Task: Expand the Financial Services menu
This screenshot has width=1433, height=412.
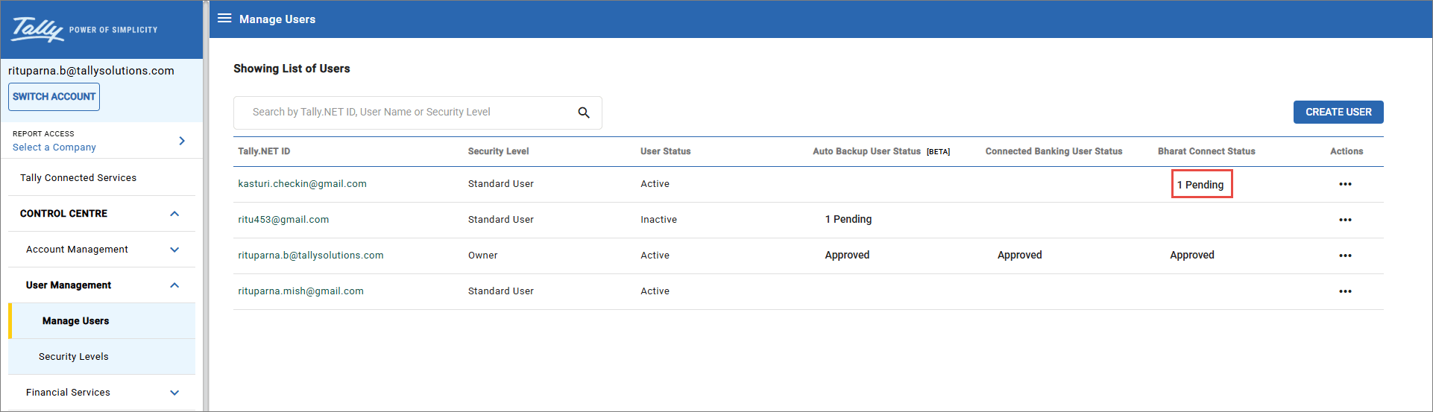Action: coord(174,393)
